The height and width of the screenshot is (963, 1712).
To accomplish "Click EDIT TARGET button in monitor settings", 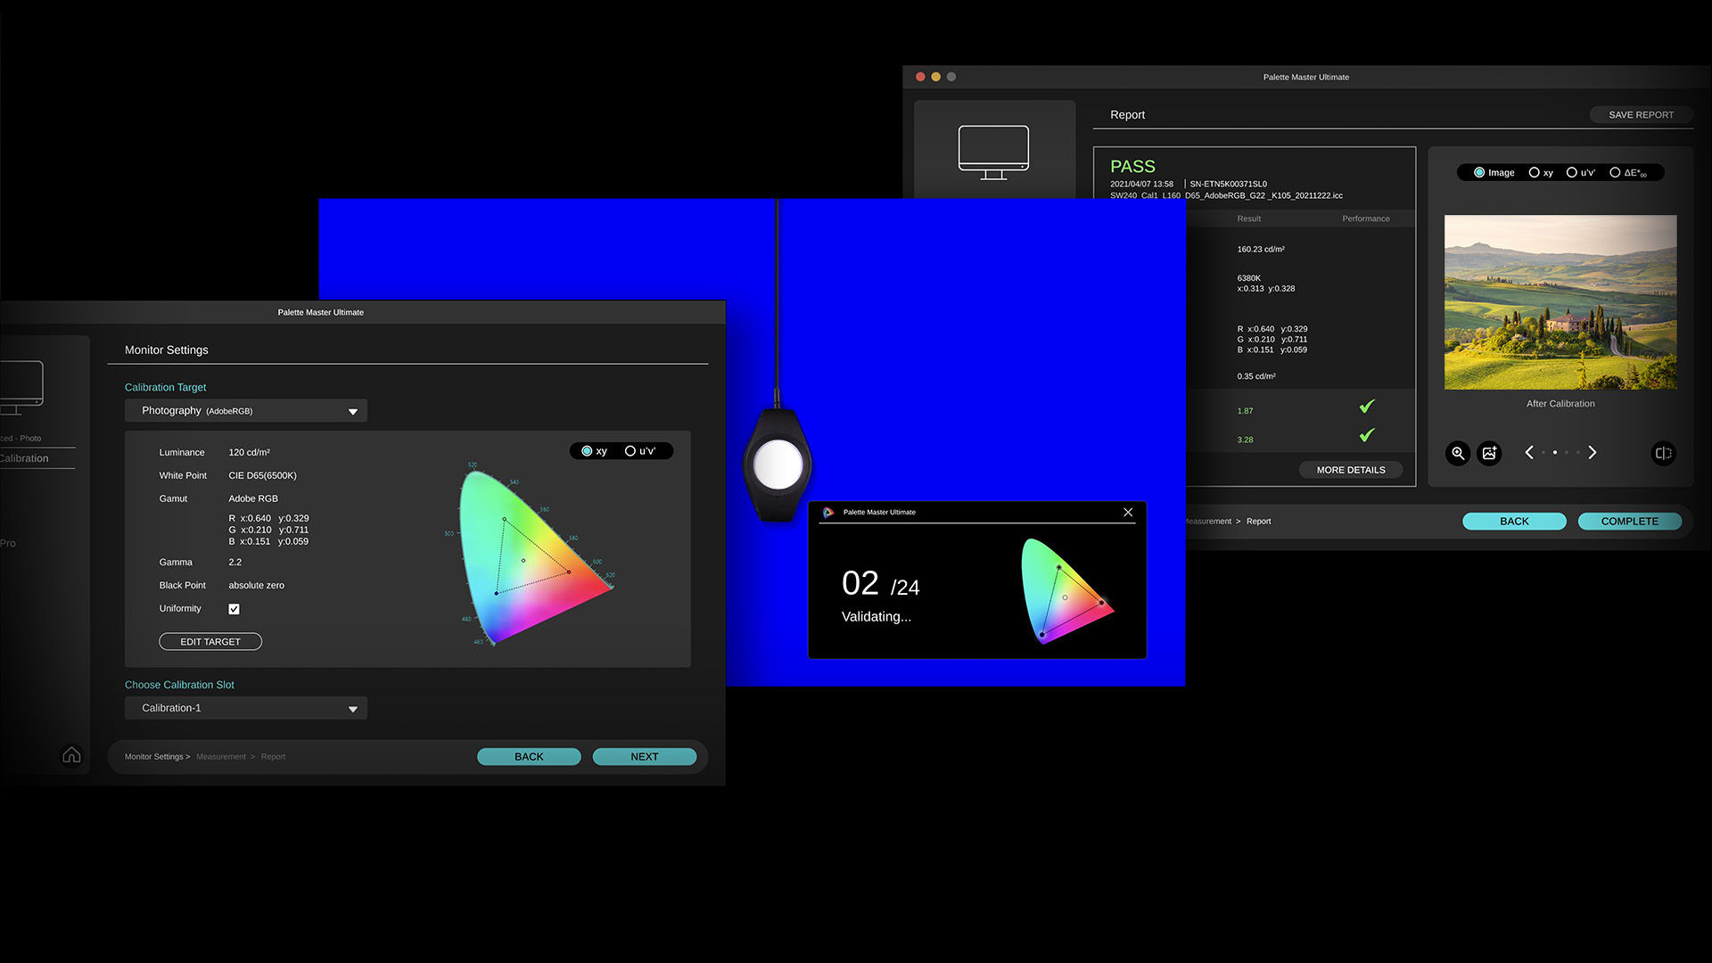I will click(x=210, y=641).
